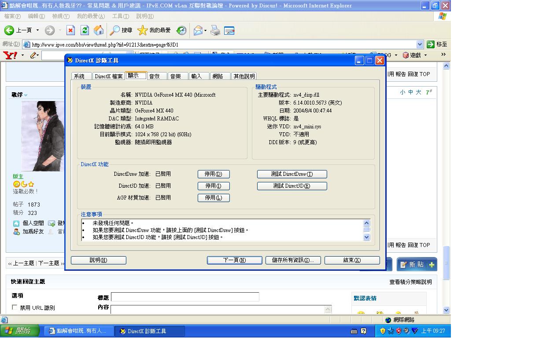
Task: Open the Favorites star icon
Action: tap(142, 30)
